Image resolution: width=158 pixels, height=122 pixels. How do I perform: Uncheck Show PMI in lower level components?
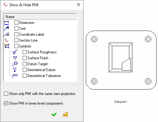[x=6, y=103]
